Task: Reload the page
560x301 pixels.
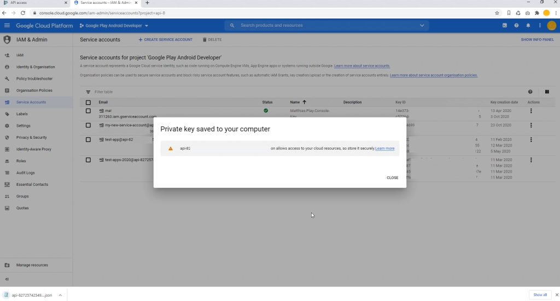Action: coord(23,13)
